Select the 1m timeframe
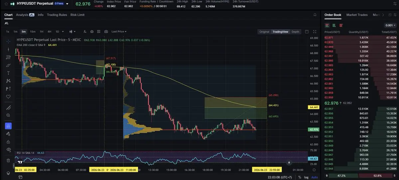Viewport: 399px width, 180px height. pos(15,32)
